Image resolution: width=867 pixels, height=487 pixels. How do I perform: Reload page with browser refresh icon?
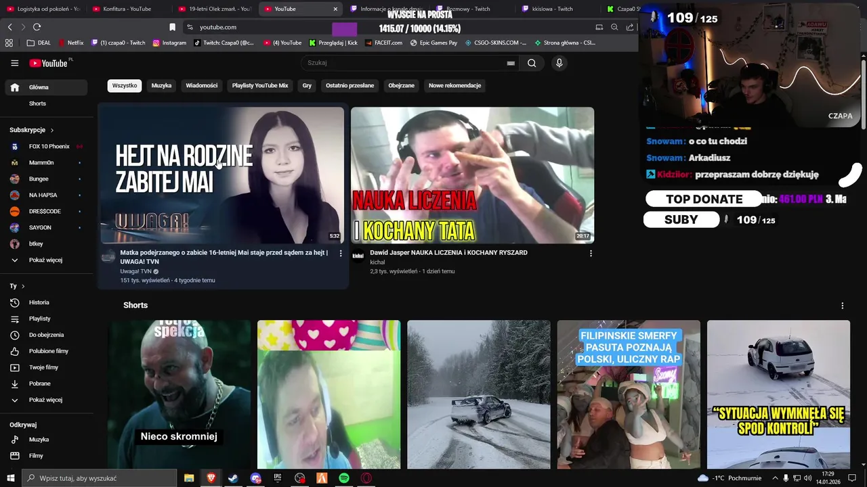(37, 27)
